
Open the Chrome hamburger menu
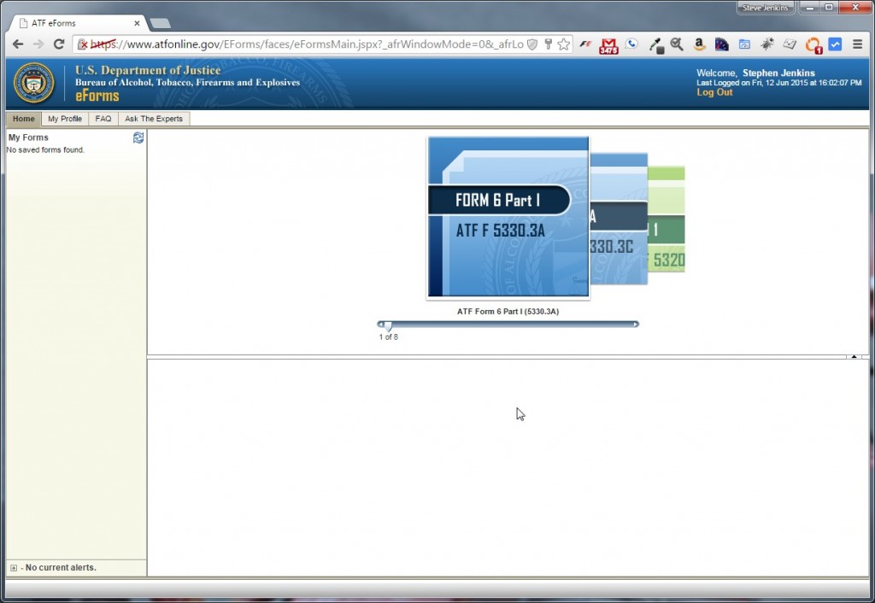[858, 44]
